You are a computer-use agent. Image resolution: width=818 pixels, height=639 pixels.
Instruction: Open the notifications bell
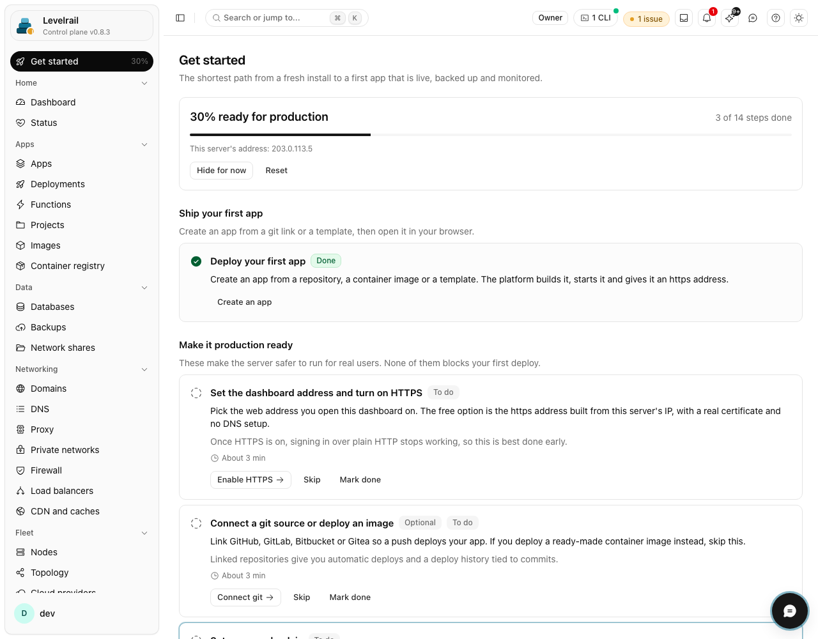[707, 18]
